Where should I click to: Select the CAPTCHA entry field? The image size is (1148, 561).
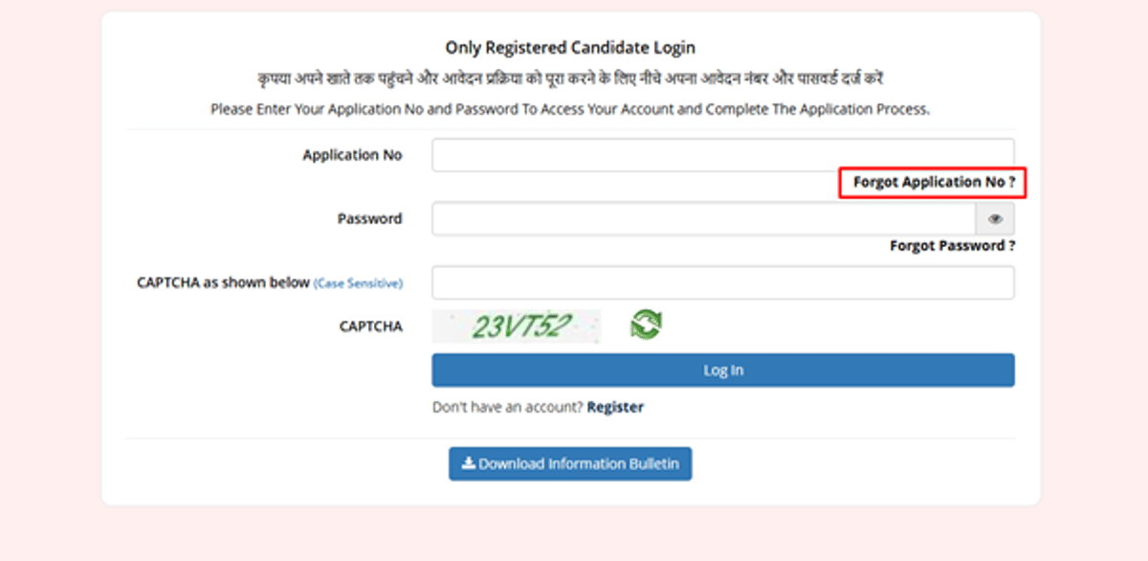(x=722, y=281)
